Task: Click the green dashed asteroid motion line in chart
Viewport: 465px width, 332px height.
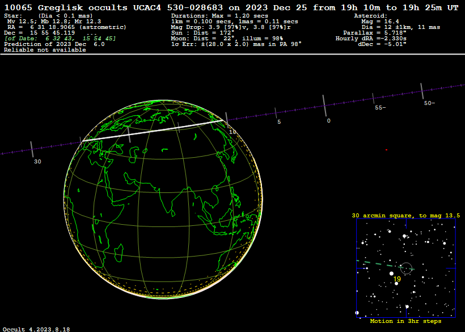Action: click(x=385, y=265)
